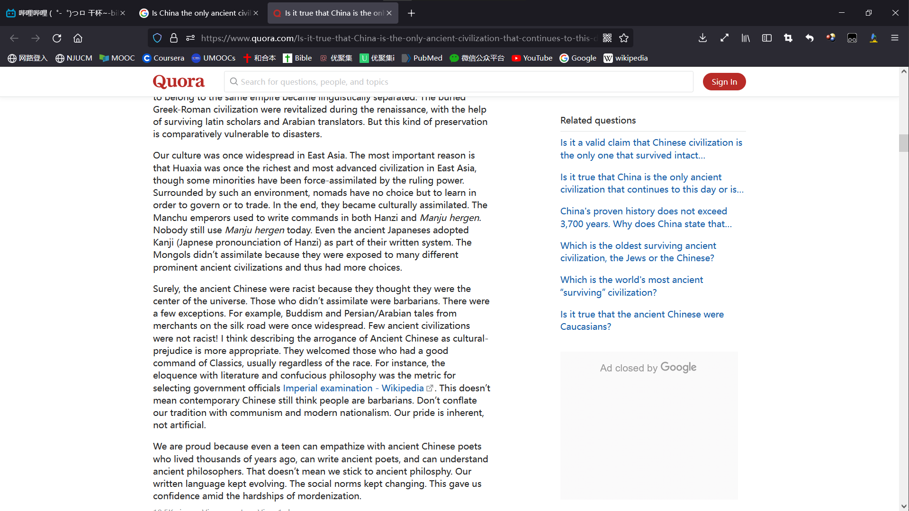Restore down the browser window
Screen dimensions: 909x511
coord(869,13)
